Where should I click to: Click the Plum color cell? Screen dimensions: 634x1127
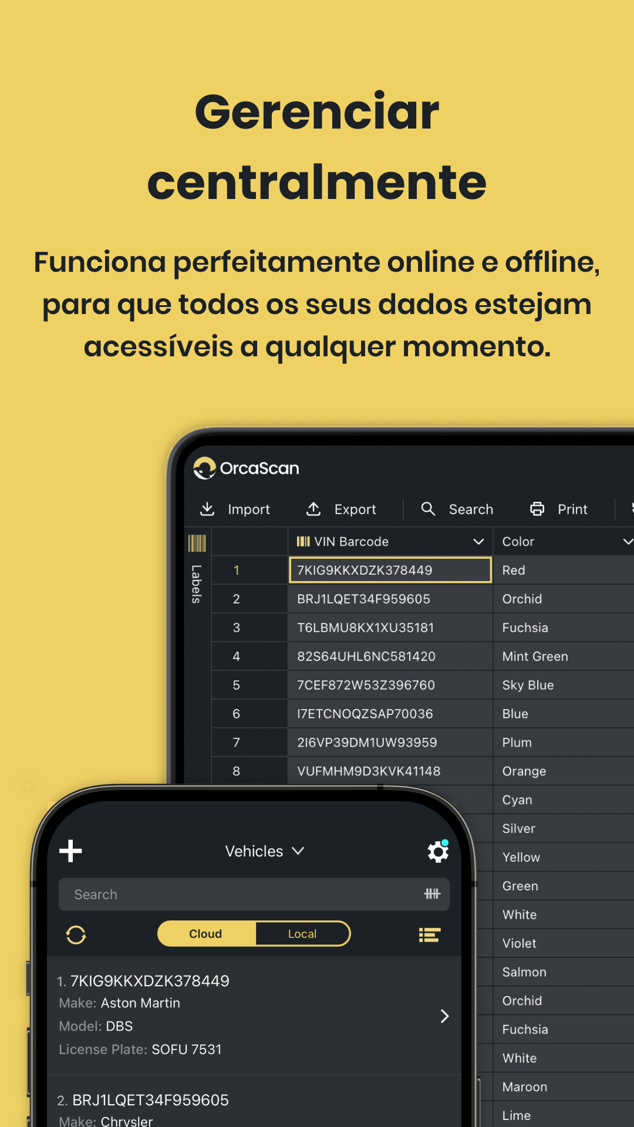pyautogui.click(x=564, y=743)
